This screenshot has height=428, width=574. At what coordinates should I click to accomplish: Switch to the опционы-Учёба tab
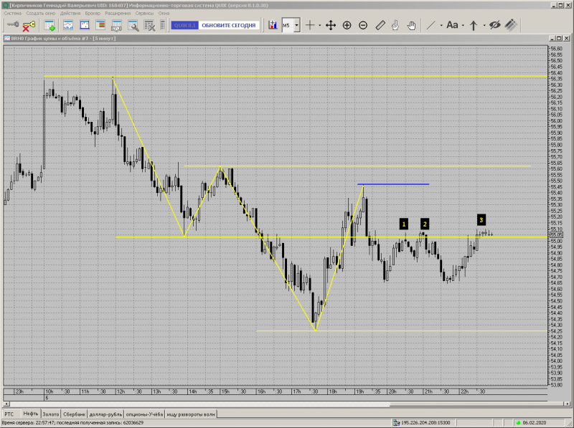[145, 414]
